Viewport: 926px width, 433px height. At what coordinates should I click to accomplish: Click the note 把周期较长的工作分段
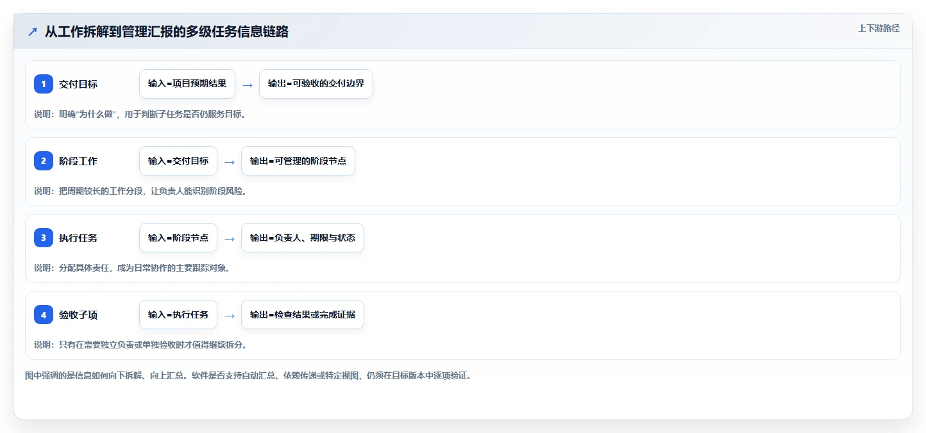point(140,191)
